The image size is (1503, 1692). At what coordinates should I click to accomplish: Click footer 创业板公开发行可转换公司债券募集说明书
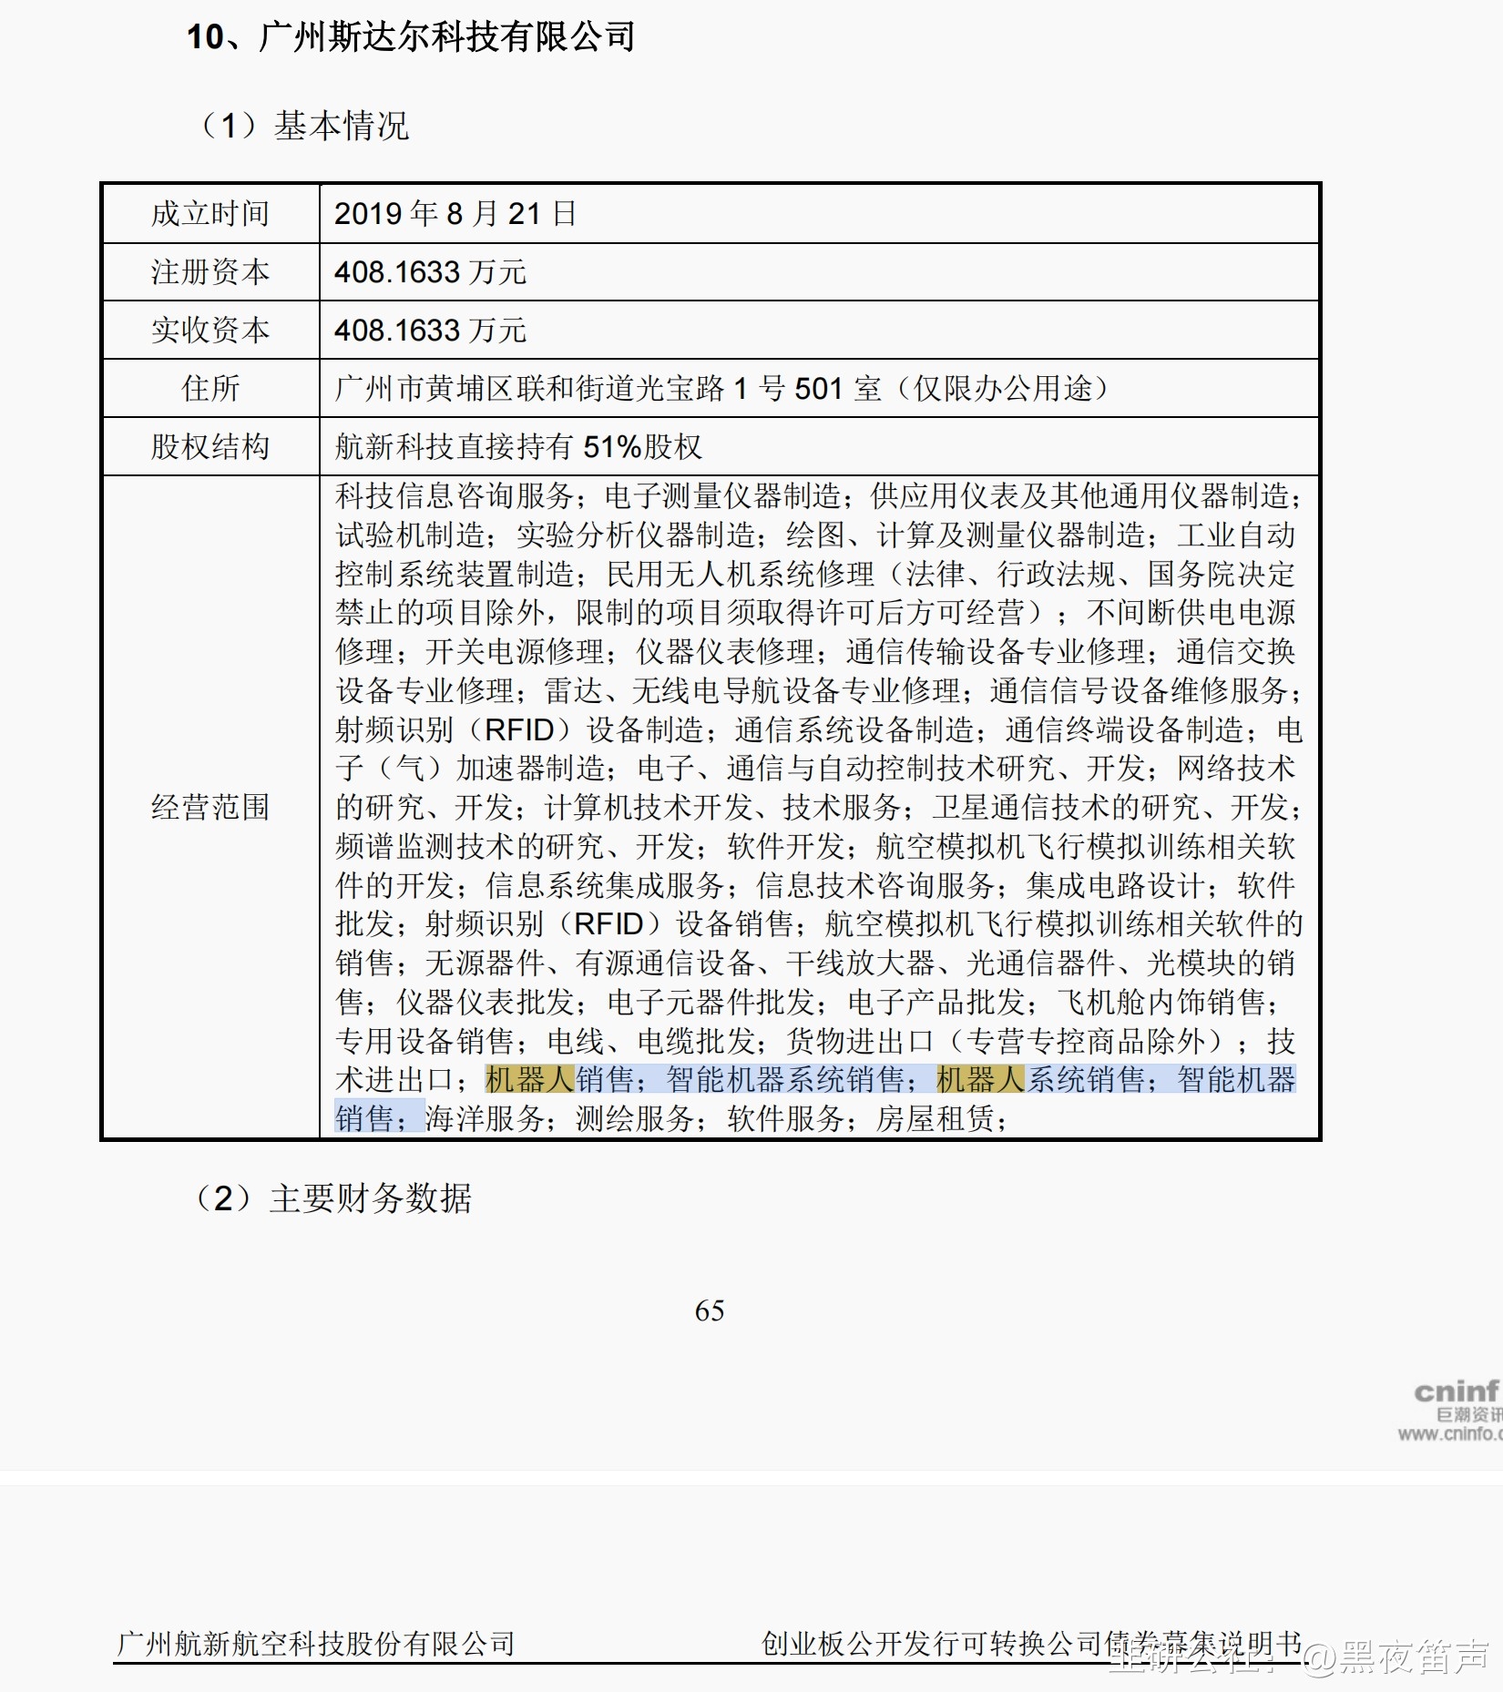[x=1031, y=1644]
